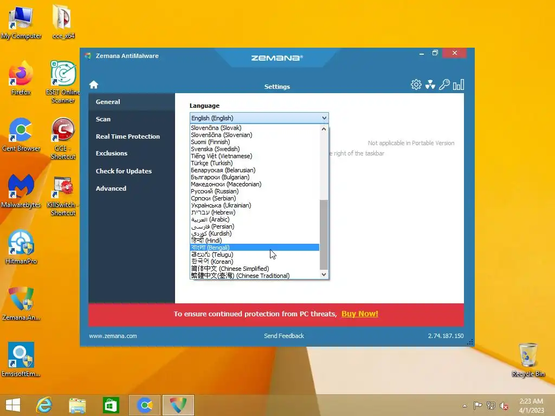The image size is (555, 416).
Task: Switch to Advanced settings tab
Action: [132, 188]
